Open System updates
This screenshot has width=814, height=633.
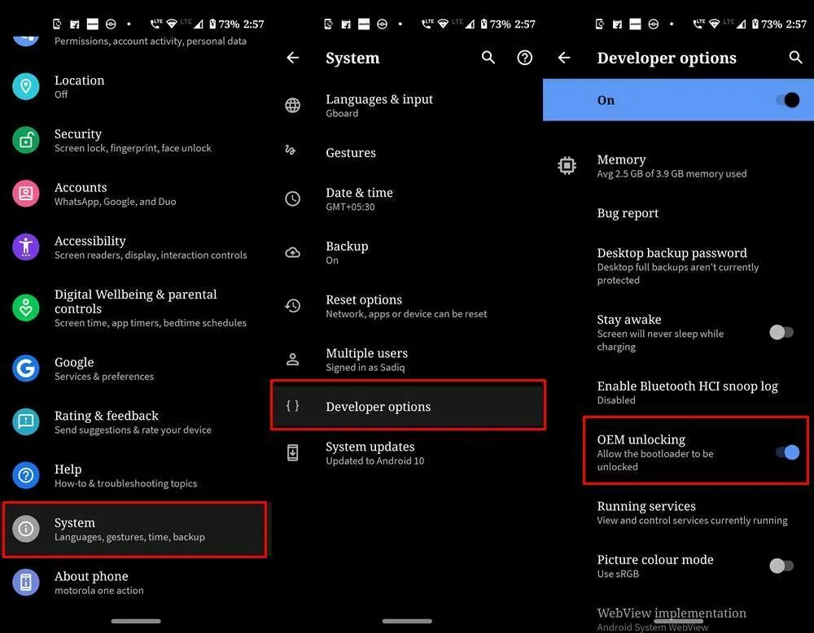click(408, 453)
